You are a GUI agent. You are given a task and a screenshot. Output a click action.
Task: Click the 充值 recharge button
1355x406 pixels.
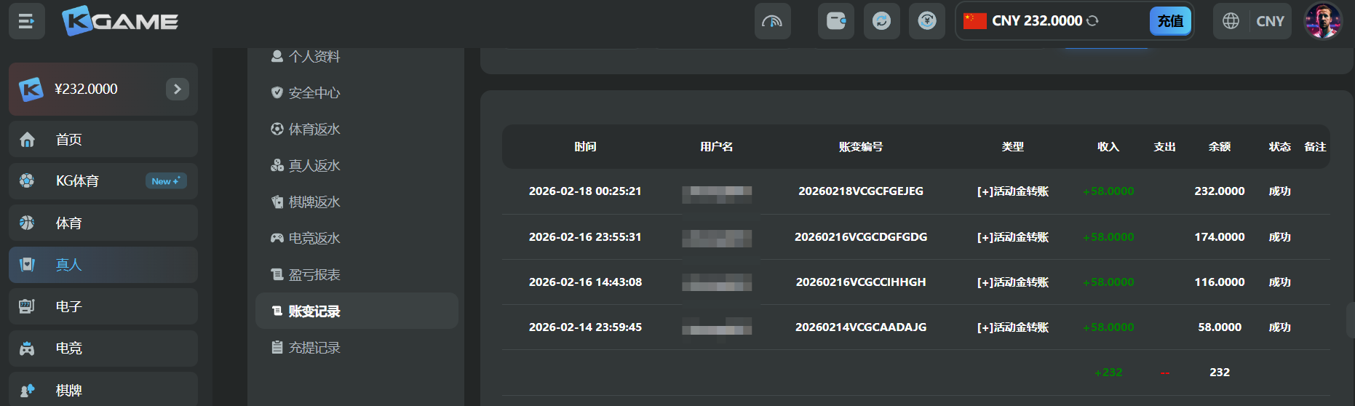point(1170,21)
